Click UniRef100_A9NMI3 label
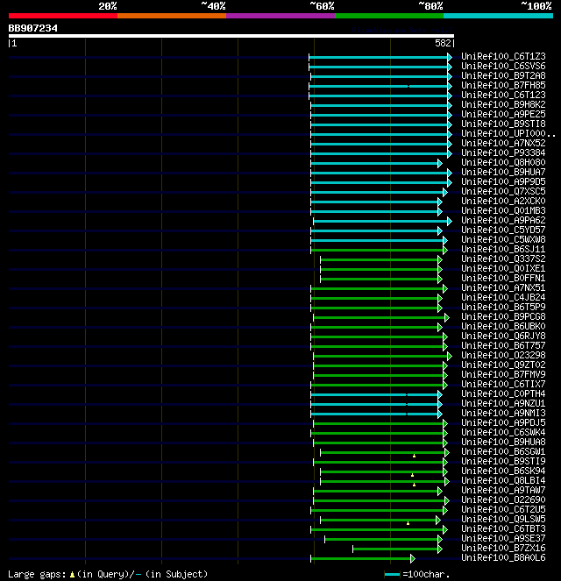 [x=503, y=413]
